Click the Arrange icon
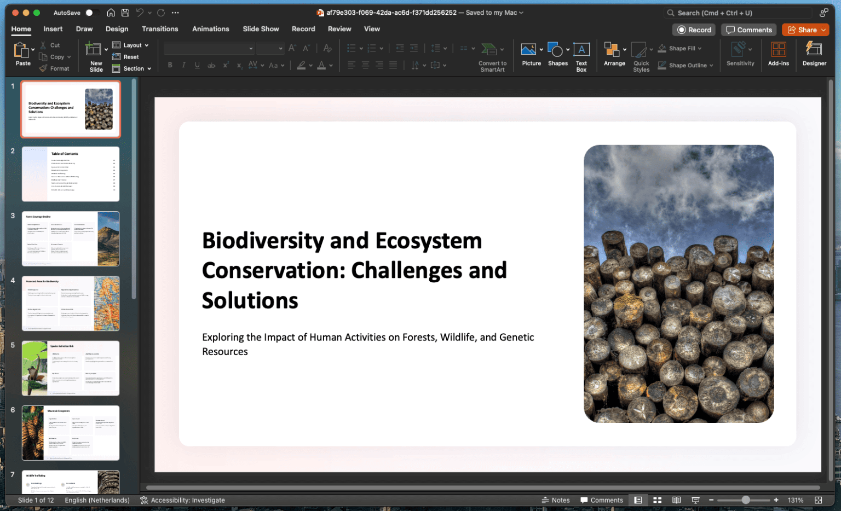The image size is (841, 511). [x=613, y=53]
